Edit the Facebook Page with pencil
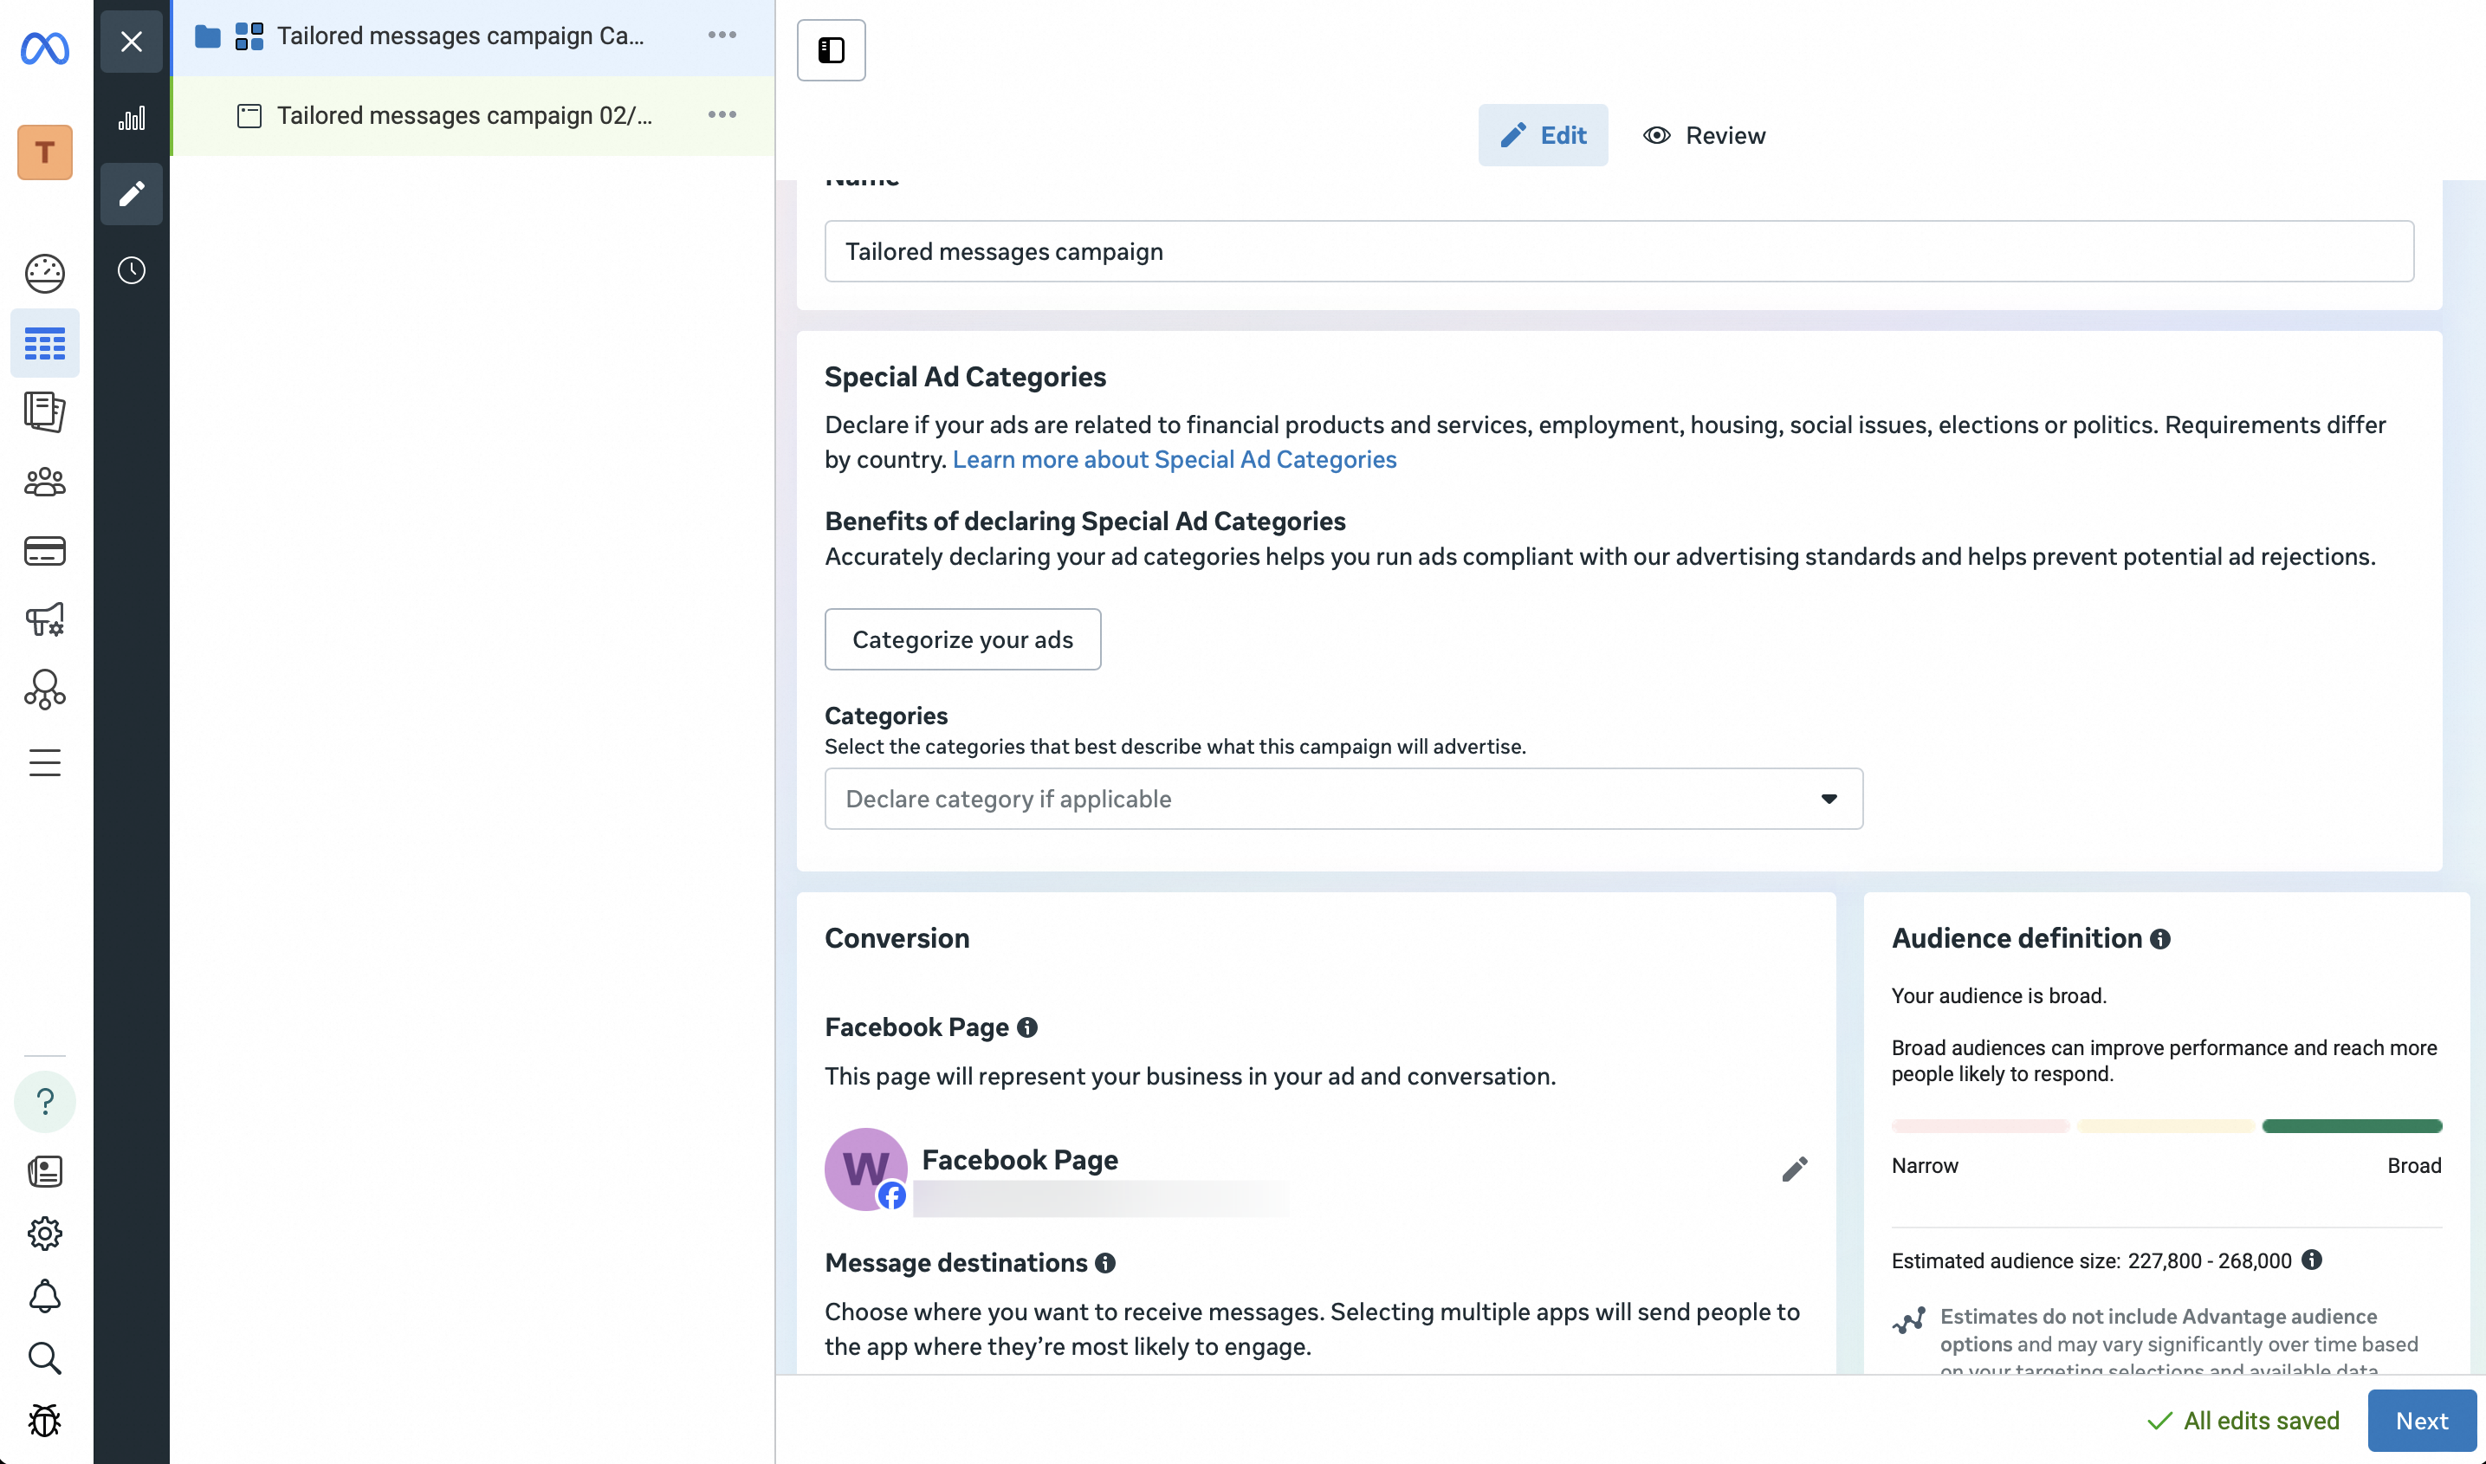2486x1464 pixels. (x=1795, y=1169)
